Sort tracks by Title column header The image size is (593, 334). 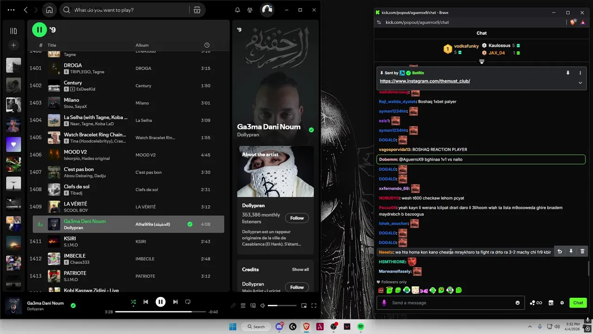point(52,45)
